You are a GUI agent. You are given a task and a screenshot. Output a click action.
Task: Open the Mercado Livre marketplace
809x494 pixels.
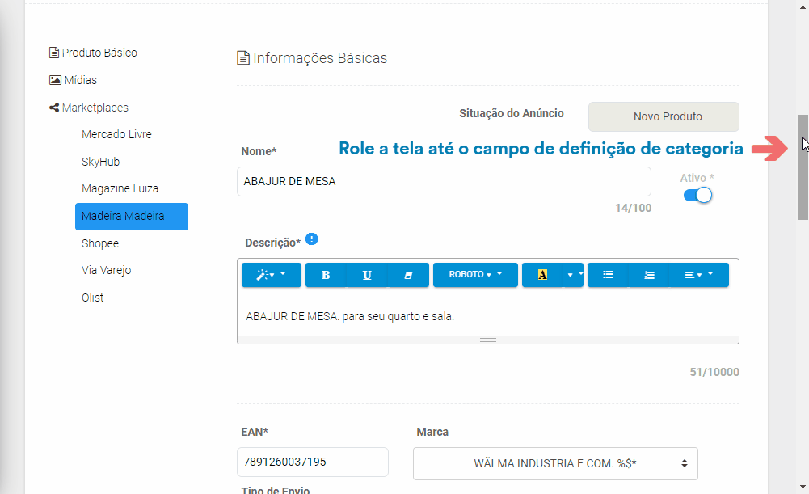point(116,134)
